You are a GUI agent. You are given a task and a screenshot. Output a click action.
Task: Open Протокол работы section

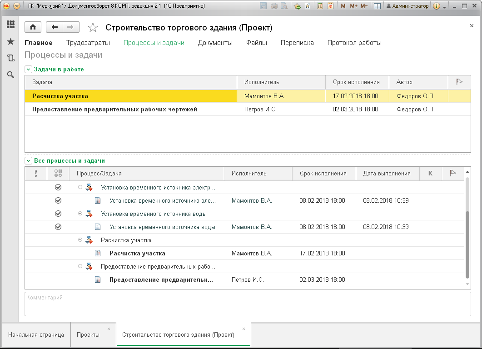(x=354, y=43)
